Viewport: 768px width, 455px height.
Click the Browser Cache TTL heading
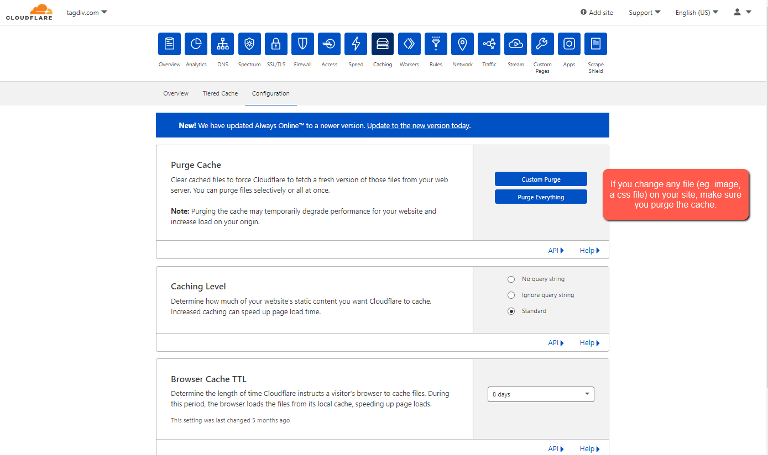coord(208,379)
